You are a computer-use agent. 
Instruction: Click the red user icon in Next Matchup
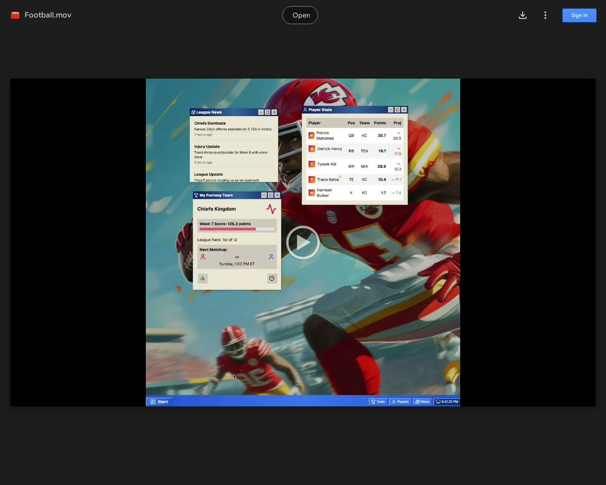(203, 257)
